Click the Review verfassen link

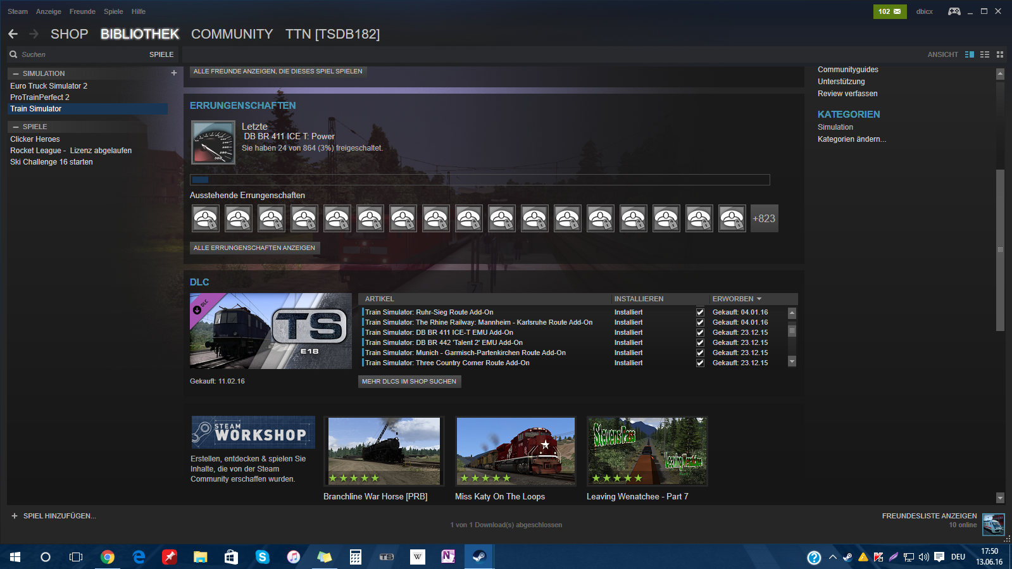point(847,94)
